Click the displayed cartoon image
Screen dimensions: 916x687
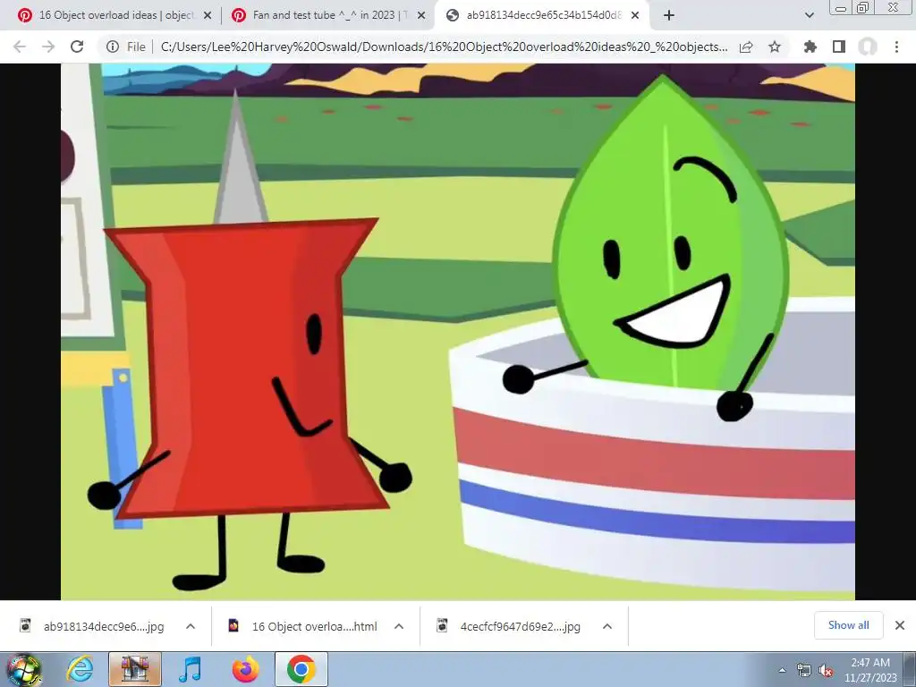click(x=457, y=331)
